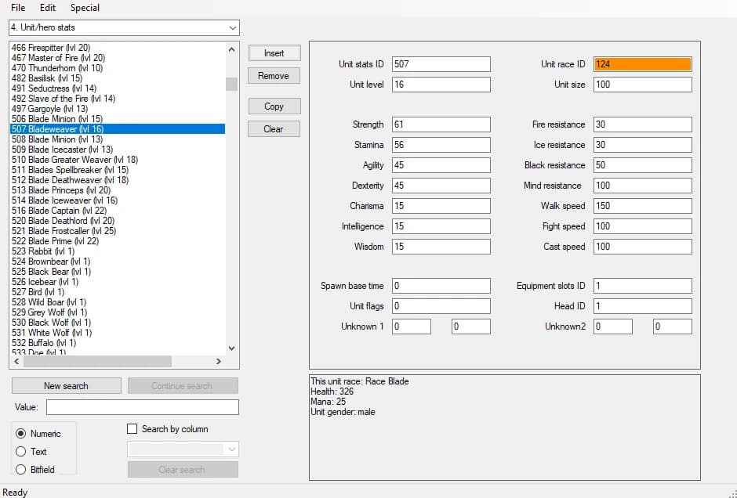This screenshot has height=498, width=737.
Task: Click the first Unknown2 field
Action: tap(613, 327)
